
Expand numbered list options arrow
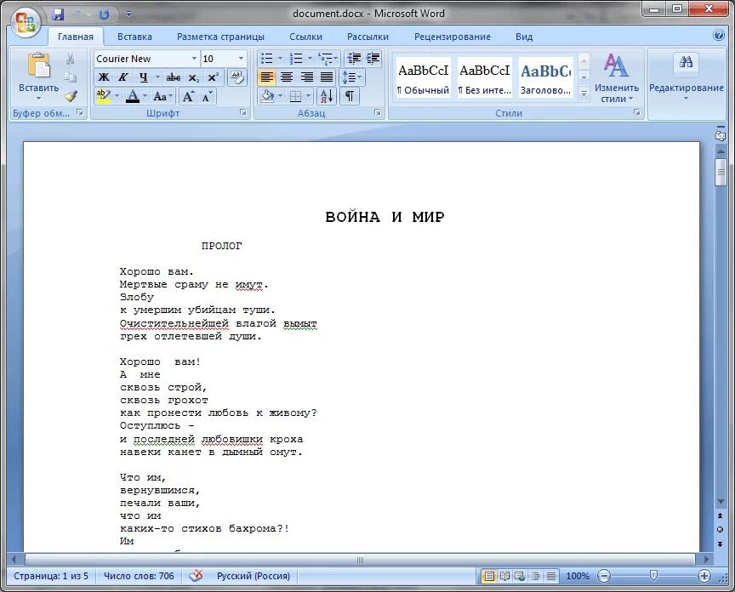coord(310,59)
